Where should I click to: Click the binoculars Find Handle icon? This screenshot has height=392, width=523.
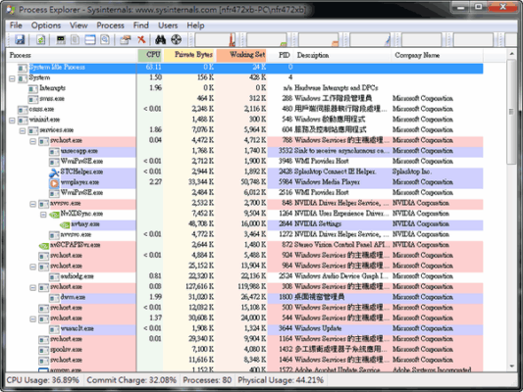(161, 40)
